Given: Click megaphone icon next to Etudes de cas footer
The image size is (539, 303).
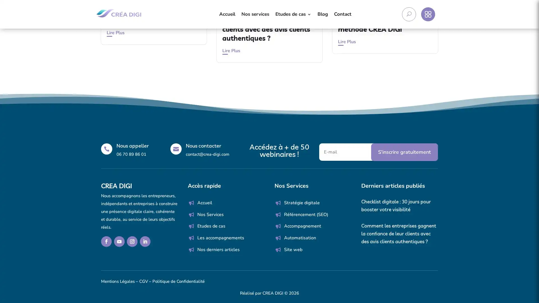Looking at the screenshot, I should (191, 226).
